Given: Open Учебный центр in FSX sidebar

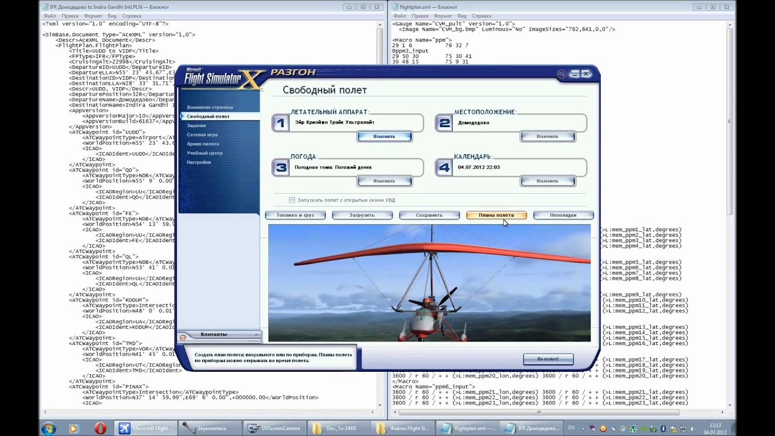Looking at the screenshot, I should tap(205, 153).
